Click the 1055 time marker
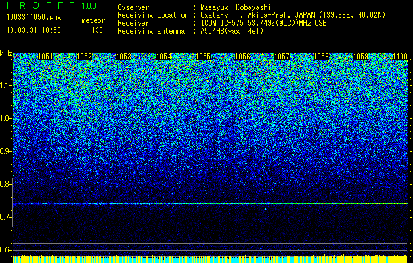 tap(203, 57)
